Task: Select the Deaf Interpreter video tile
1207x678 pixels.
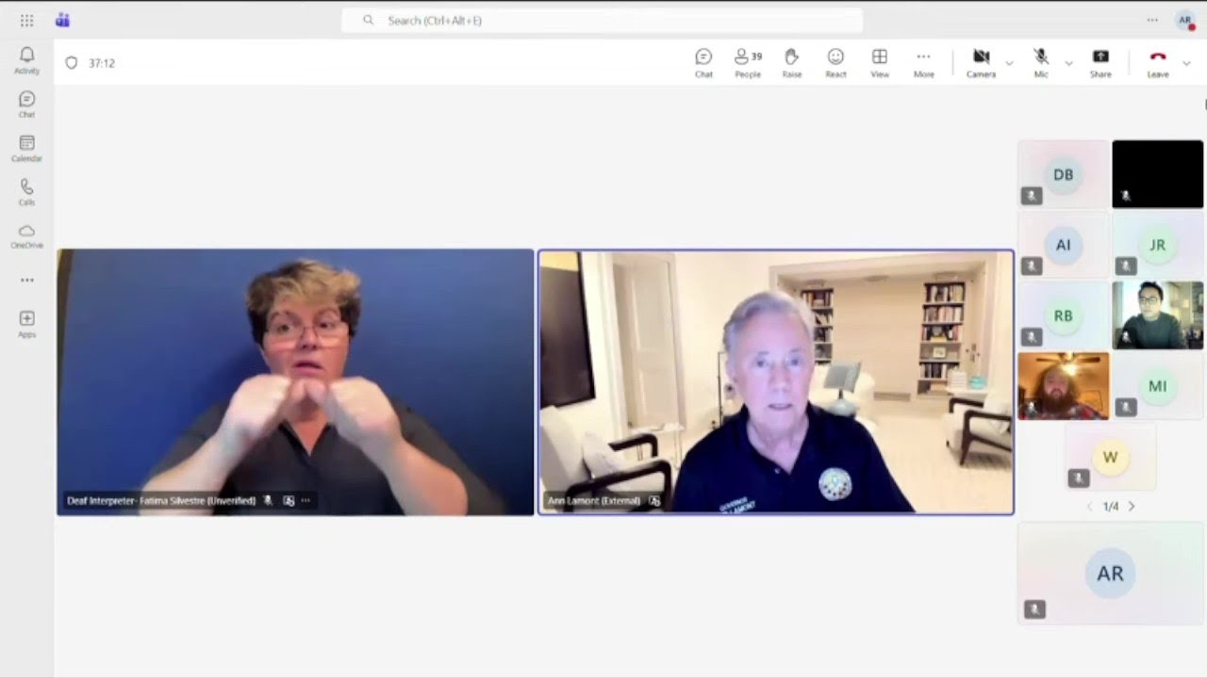Action: click(x=295, y=381)
